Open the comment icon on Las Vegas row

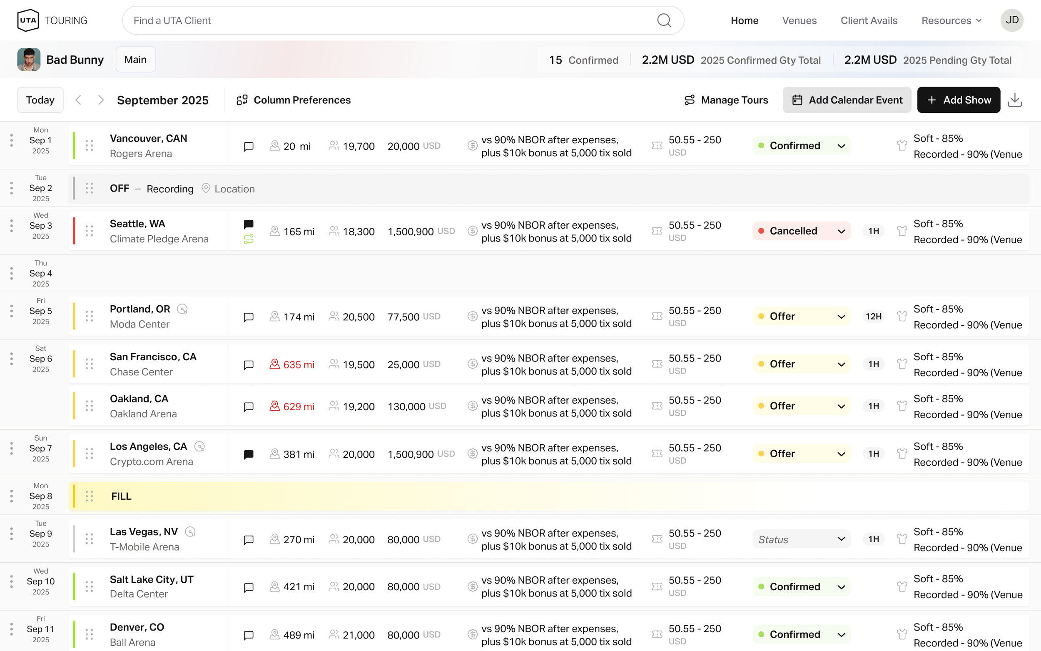tap(248, 540)
